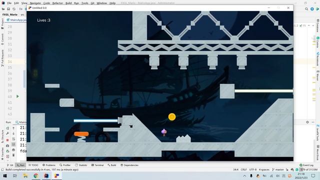
Task: Open Google Chrome from taskbar
Action: pos(36,175)
